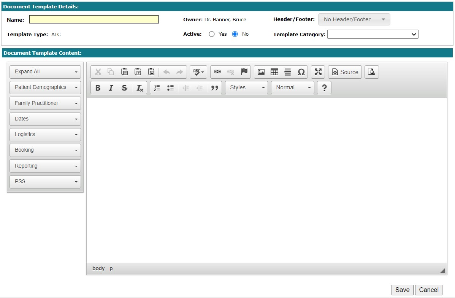Viewport: 455px width, 298px height.
Task: Insert a horizontal line
Action: click(288, 72)
